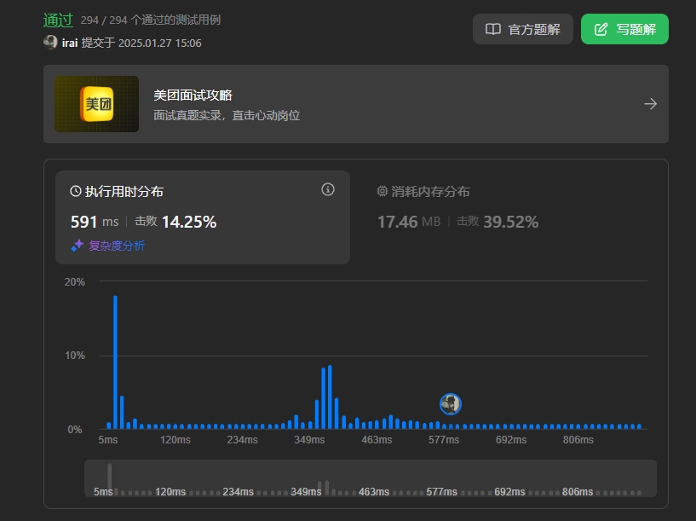Click the pencil icon on the 写题解 button
Screen dimensions: 696x521
coord(601,29)
